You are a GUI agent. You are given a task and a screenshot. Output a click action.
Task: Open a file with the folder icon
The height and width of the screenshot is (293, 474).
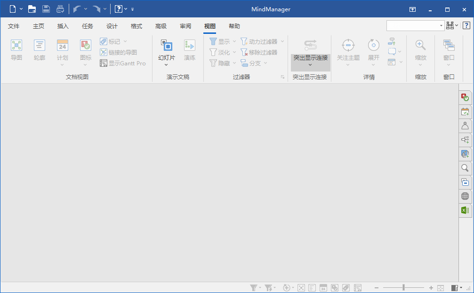(x=32, y=9)
